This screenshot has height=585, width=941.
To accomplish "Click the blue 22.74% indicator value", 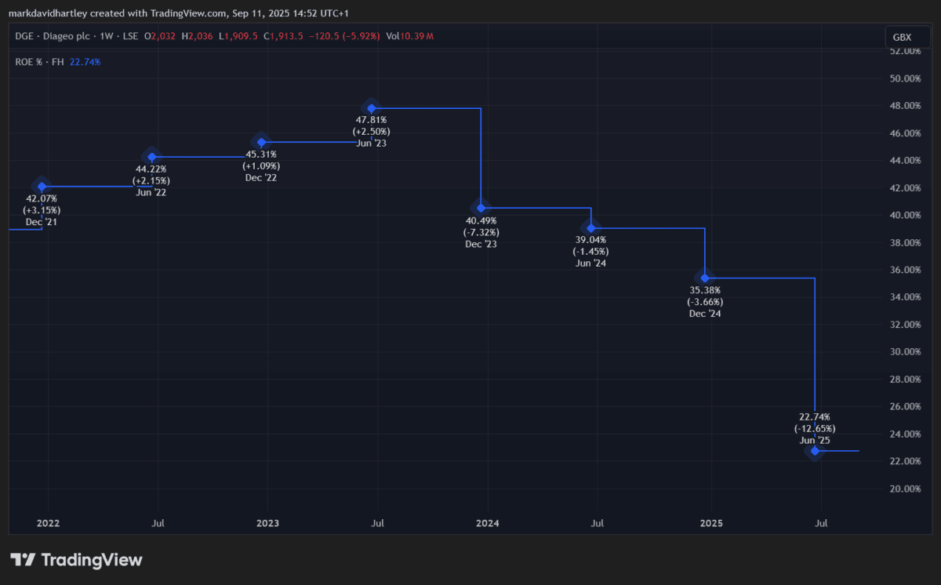I will coord(85,62).
